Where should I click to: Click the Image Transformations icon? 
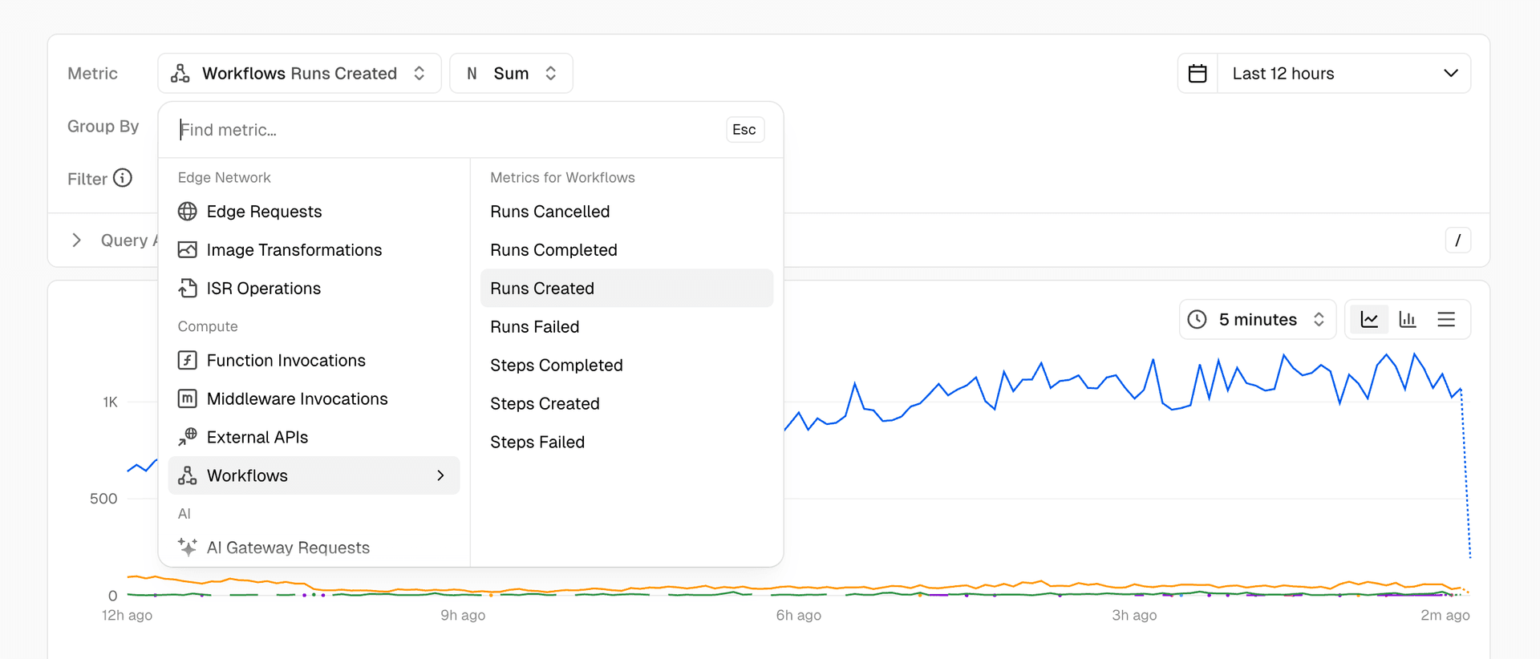187,250
